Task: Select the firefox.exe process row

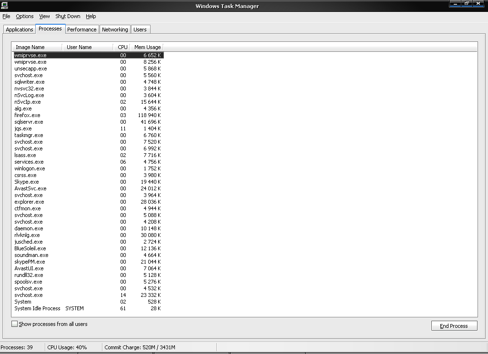Action: point(28,115)
